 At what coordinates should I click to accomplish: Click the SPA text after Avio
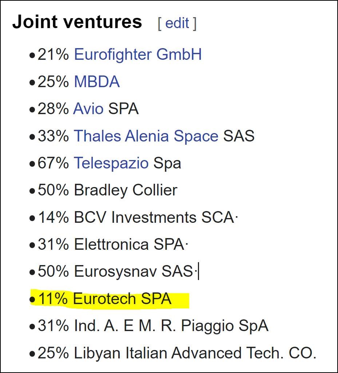(x=123, y=109)
